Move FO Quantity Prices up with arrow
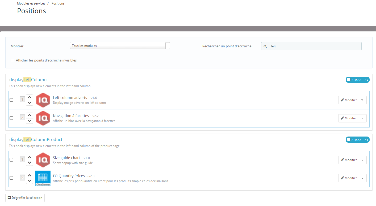 tap(30, 175)
